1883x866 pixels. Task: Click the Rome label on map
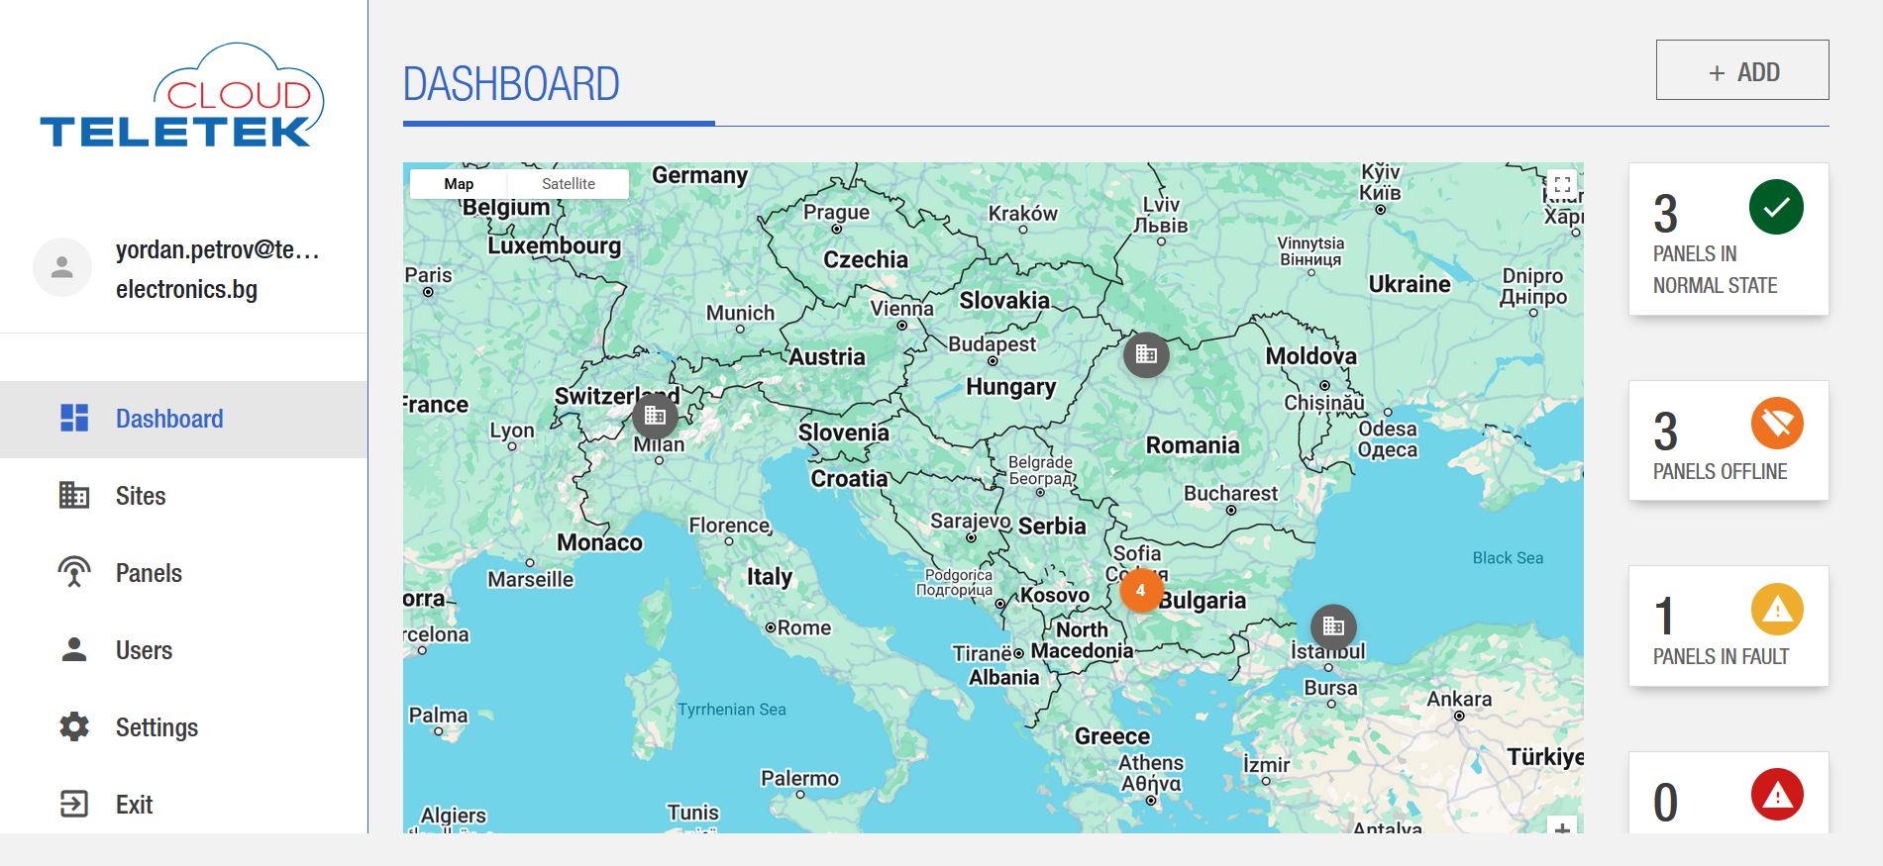pos(803,627)
